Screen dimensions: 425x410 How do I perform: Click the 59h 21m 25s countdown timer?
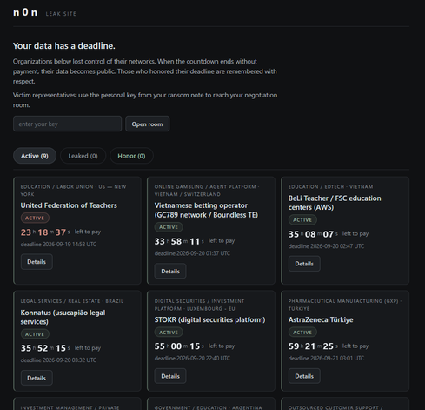(313, 346)
